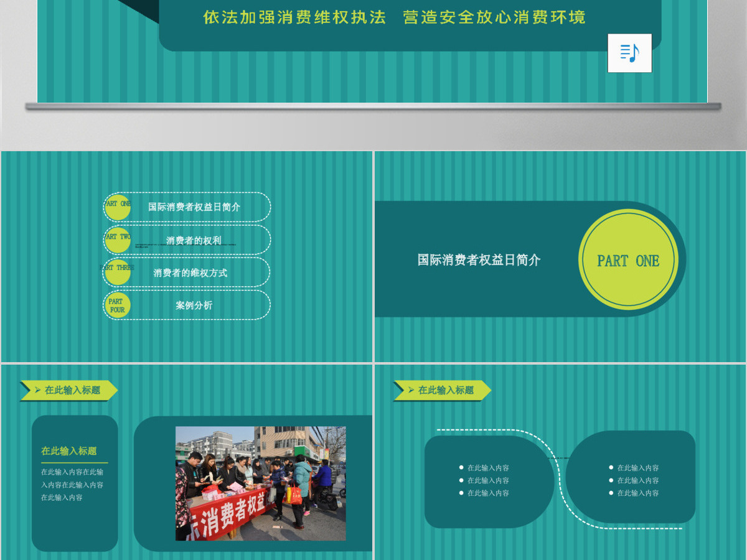Select the street event photo thumbnail

[x=261, y=483]
